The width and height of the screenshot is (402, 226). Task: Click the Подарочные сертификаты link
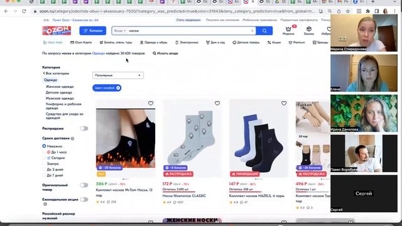point(299,20)
